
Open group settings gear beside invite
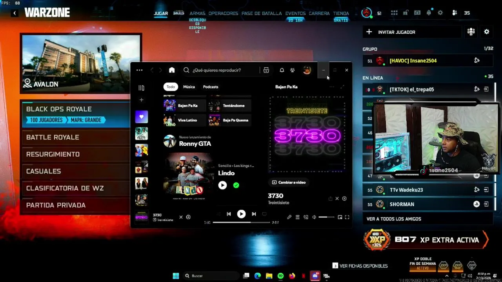point(487,32)
